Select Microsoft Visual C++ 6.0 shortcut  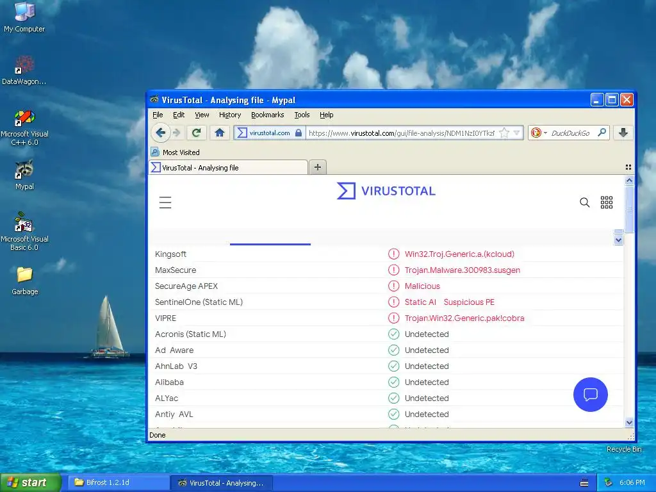point(25,127)
